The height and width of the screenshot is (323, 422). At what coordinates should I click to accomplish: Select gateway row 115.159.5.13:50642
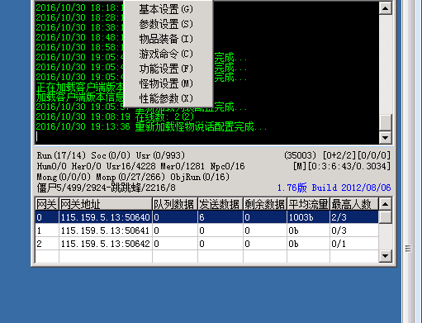point(206,244)
